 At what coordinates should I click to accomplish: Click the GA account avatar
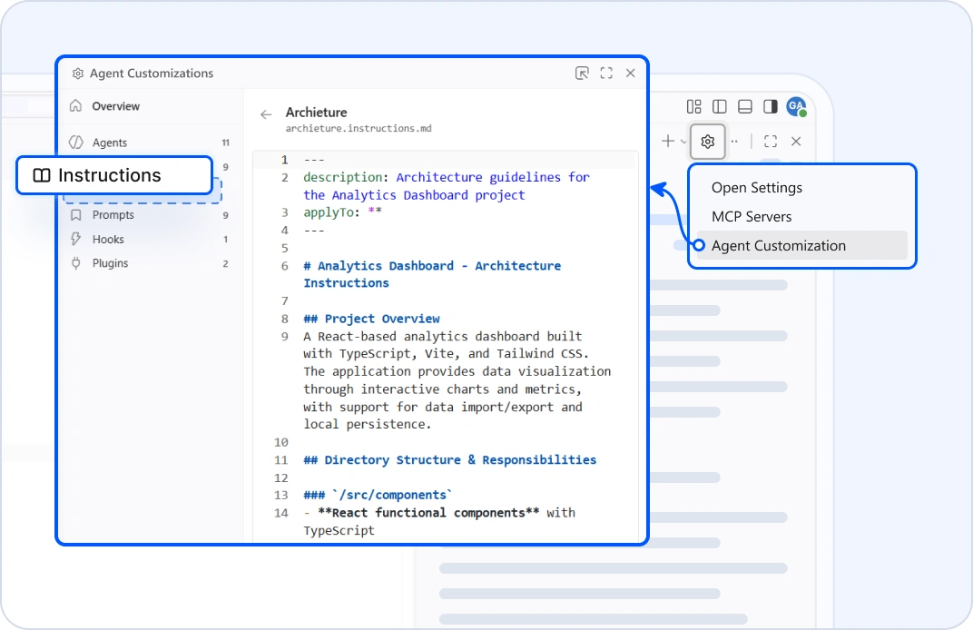click(796, 107)
